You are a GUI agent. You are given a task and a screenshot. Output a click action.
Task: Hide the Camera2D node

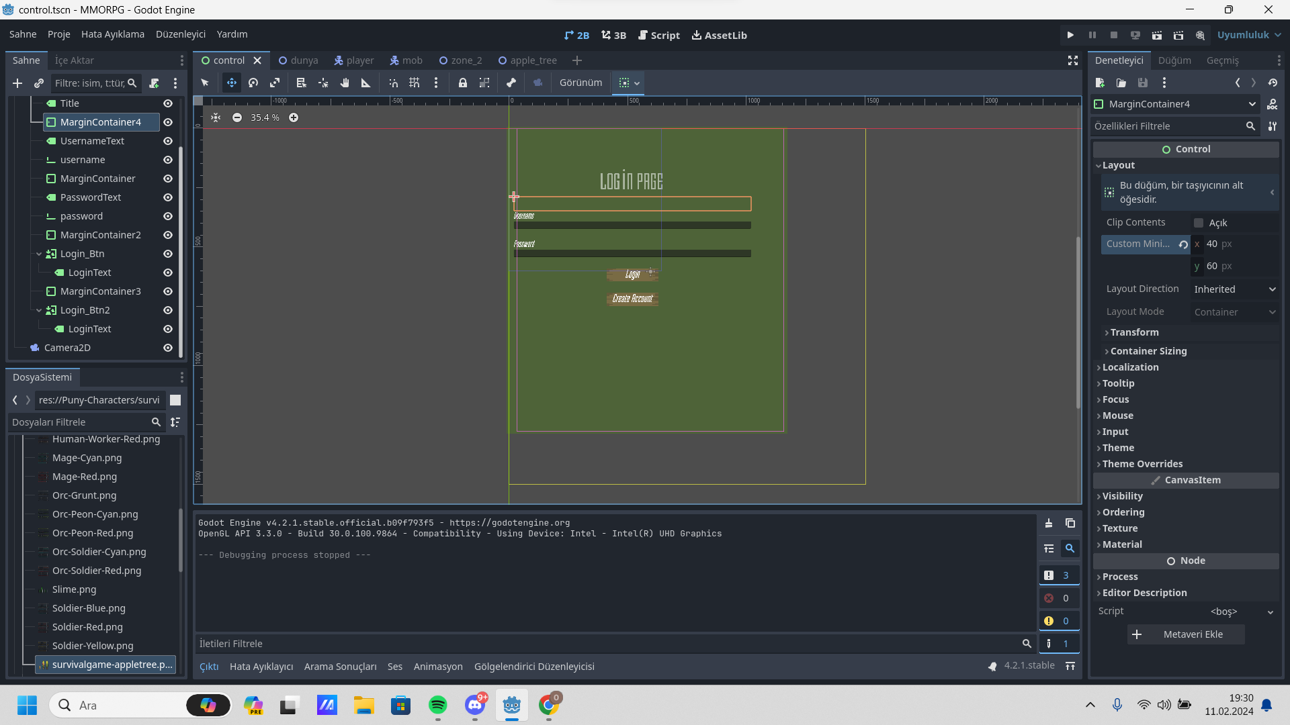pos(168,348)
